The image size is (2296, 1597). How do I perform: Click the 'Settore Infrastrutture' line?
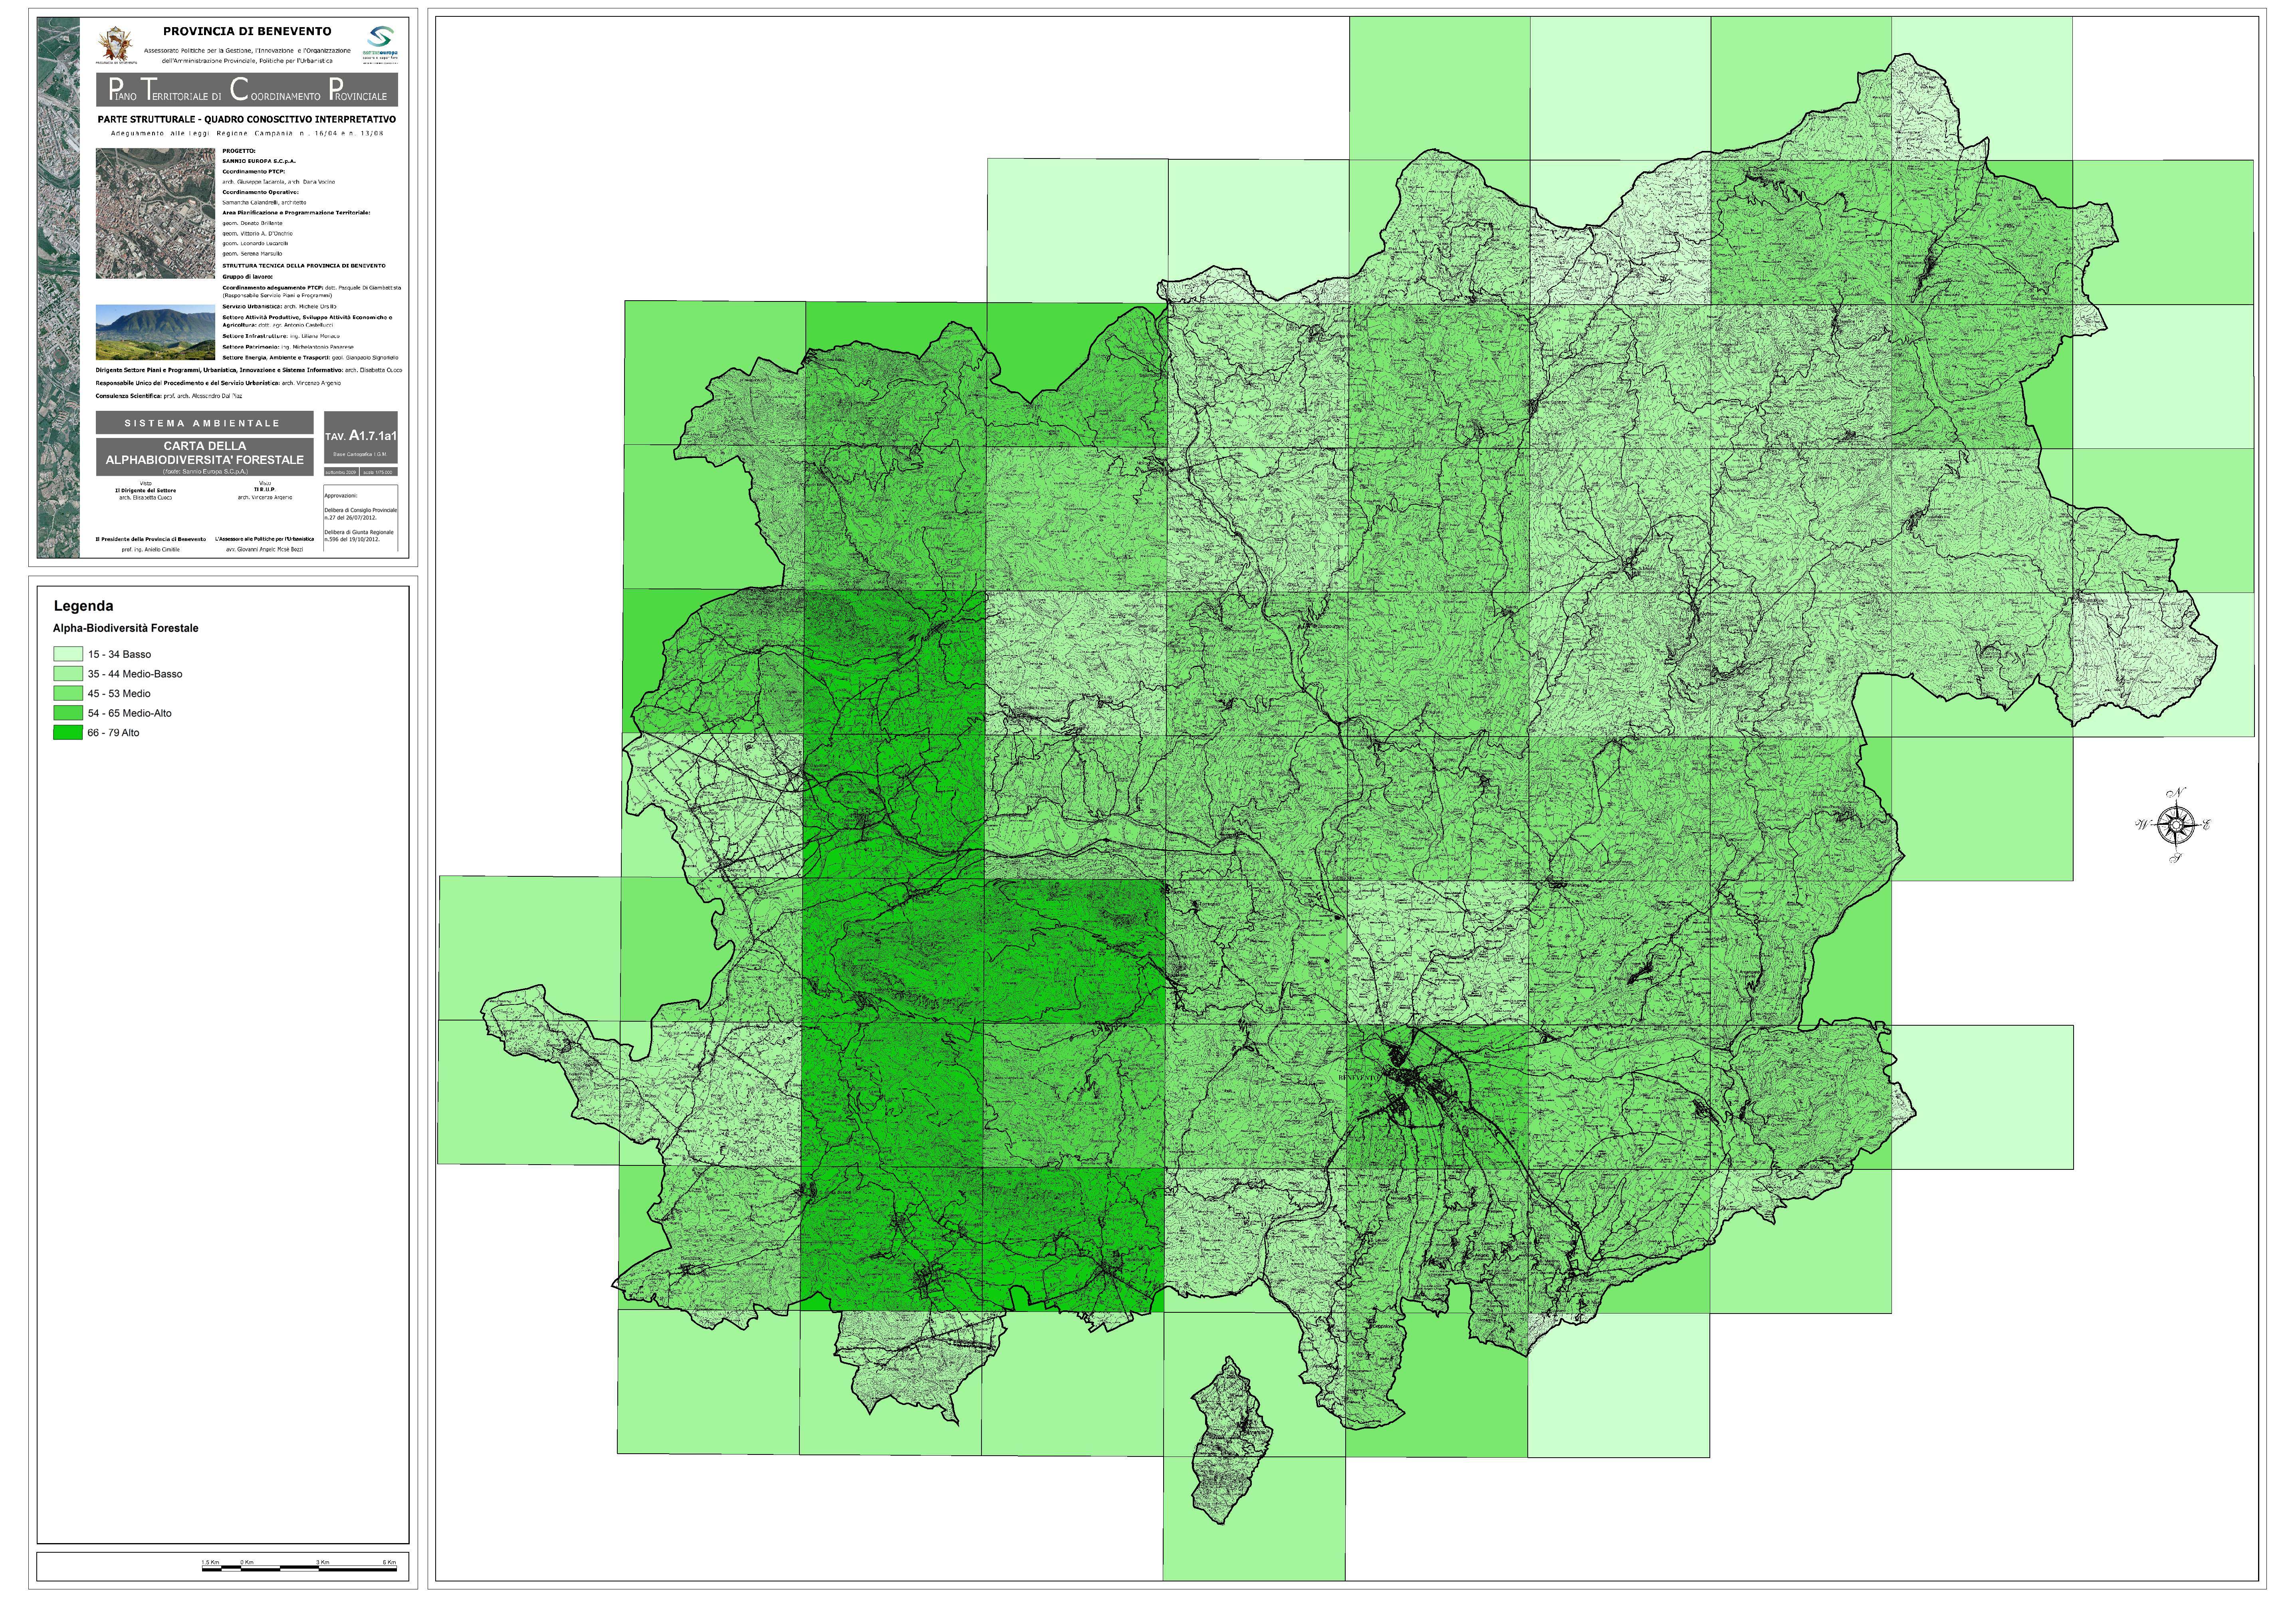pyautogui.click(x=281, y=336)
